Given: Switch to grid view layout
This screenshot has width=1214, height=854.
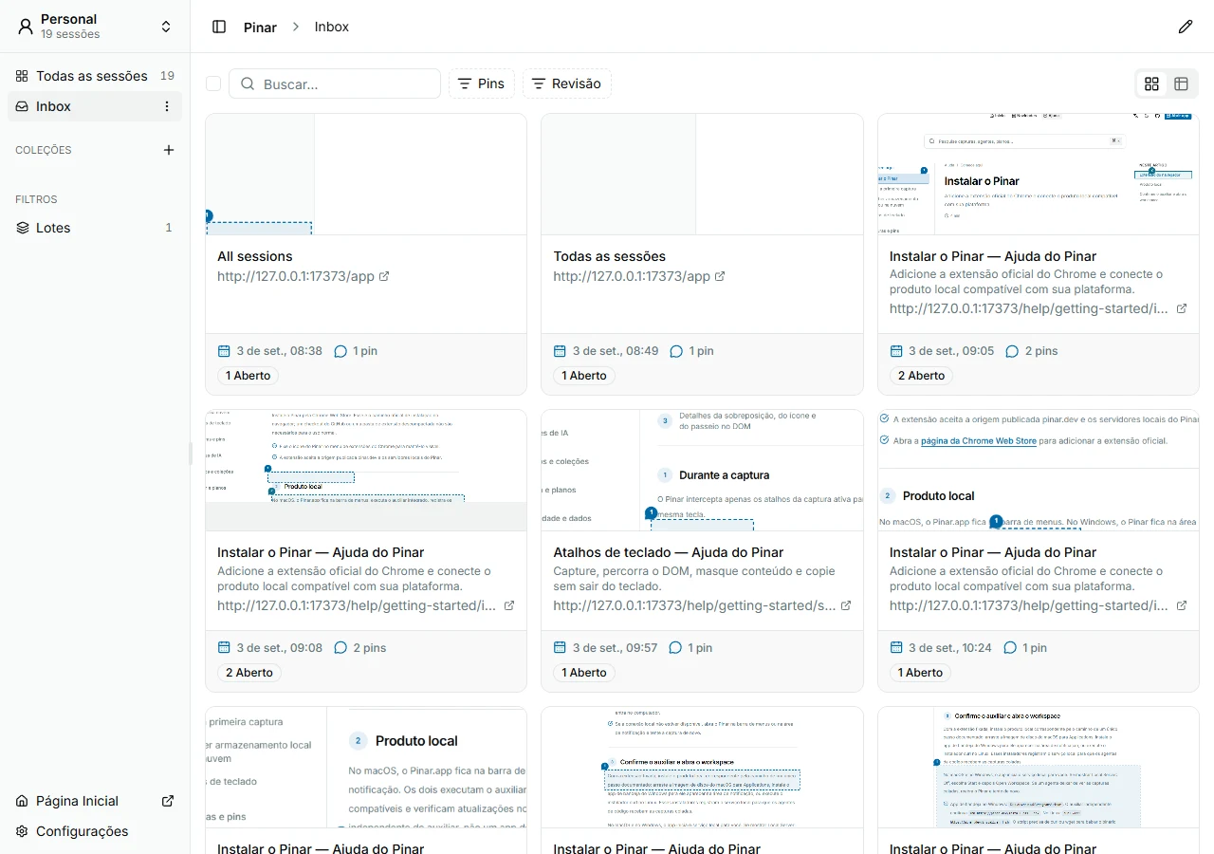Looking at the screenshot, I should pos(1152,84).
